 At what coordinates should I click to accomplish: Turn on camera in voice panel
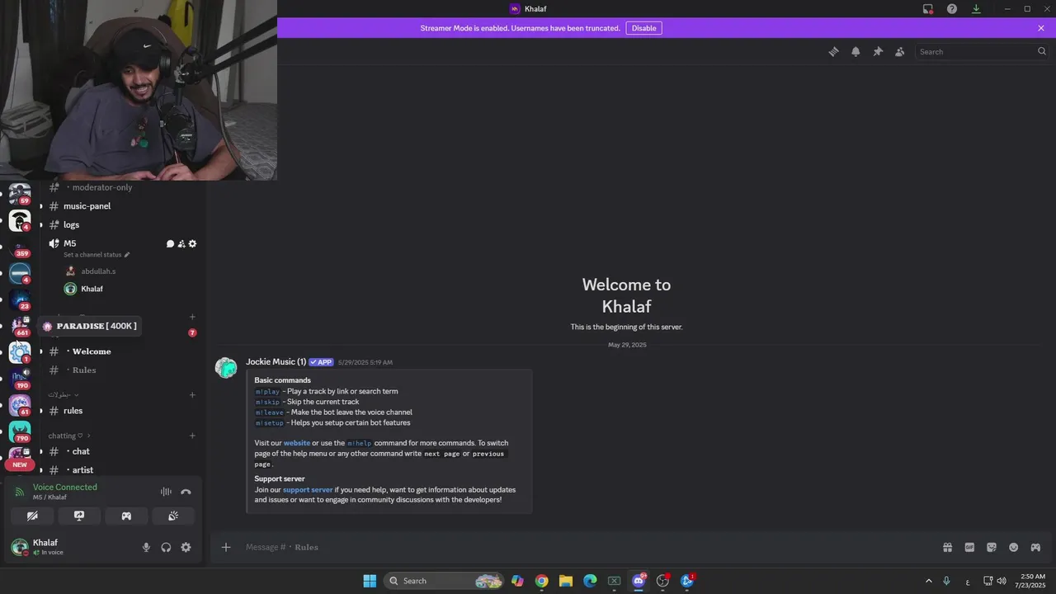[32, 516]
